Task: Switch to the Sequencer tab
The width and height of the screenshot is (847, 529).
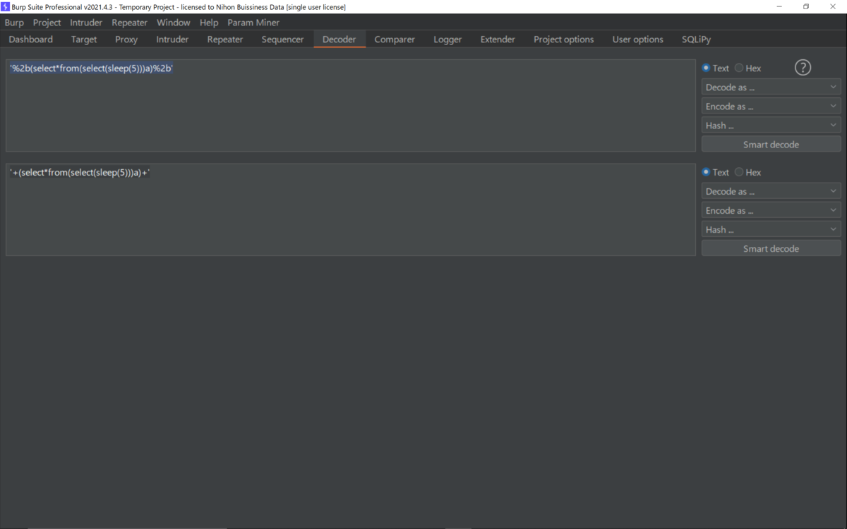Action: point(282,39)
